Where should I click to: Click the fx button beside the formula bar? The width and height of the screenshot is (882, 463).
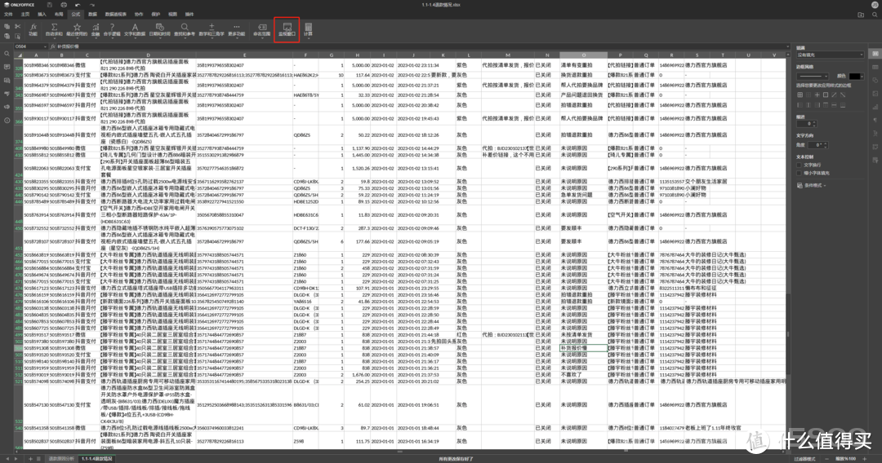52,46
